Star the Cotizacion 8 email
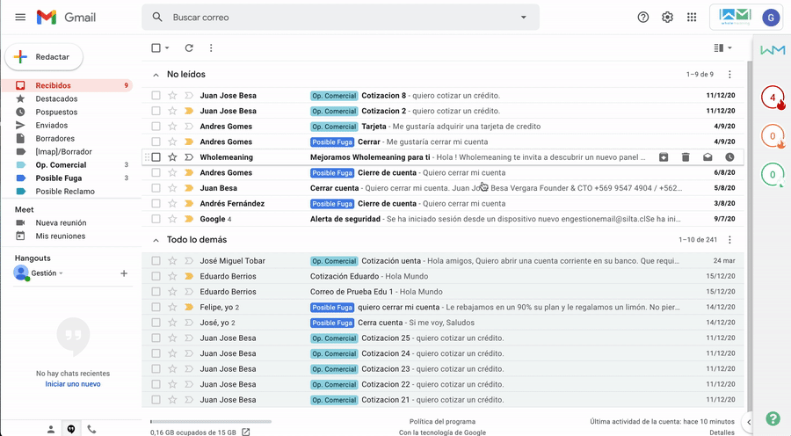791x436 pixels. (x=172, y=96)
